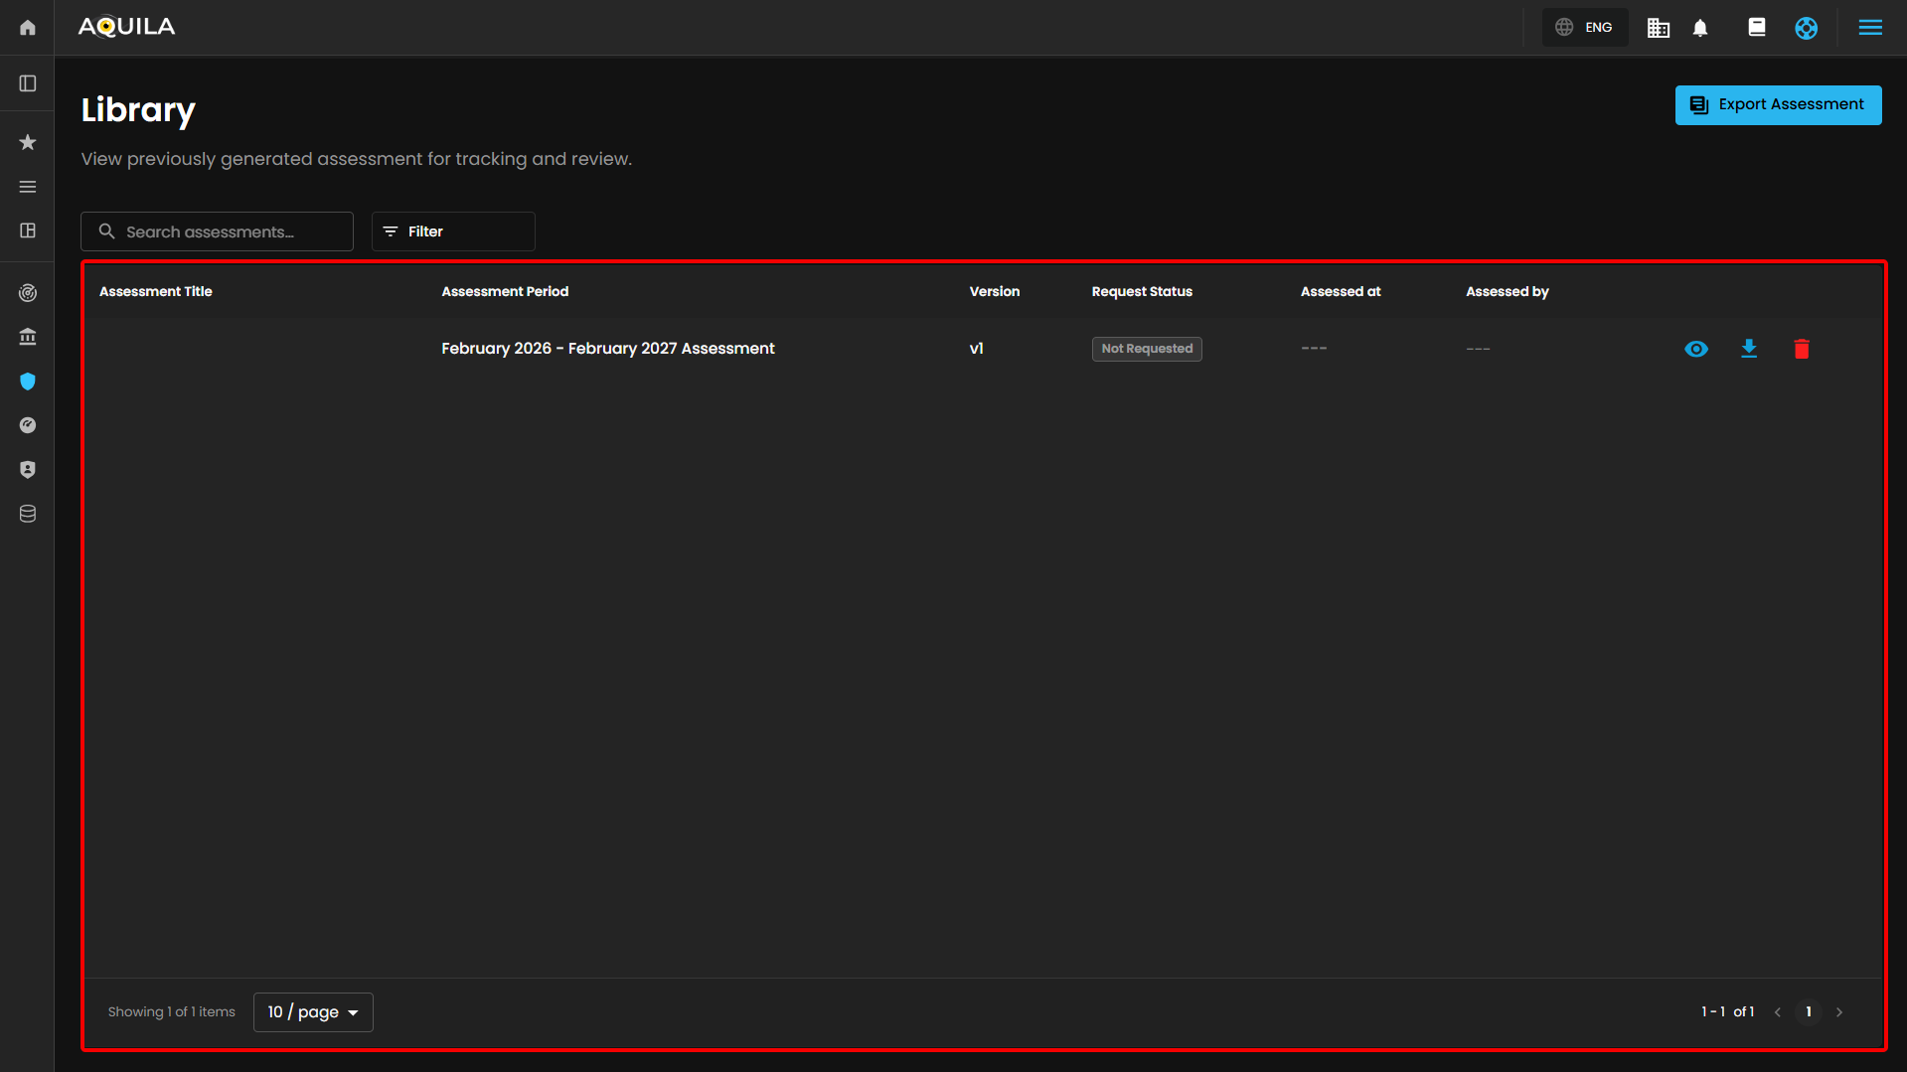View the assessment using the eye icon
This screenshot has height=1072, width=1907.
(1696, 349)
